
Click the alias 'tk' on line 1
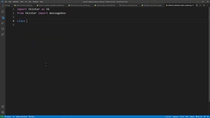click(48, 9)
